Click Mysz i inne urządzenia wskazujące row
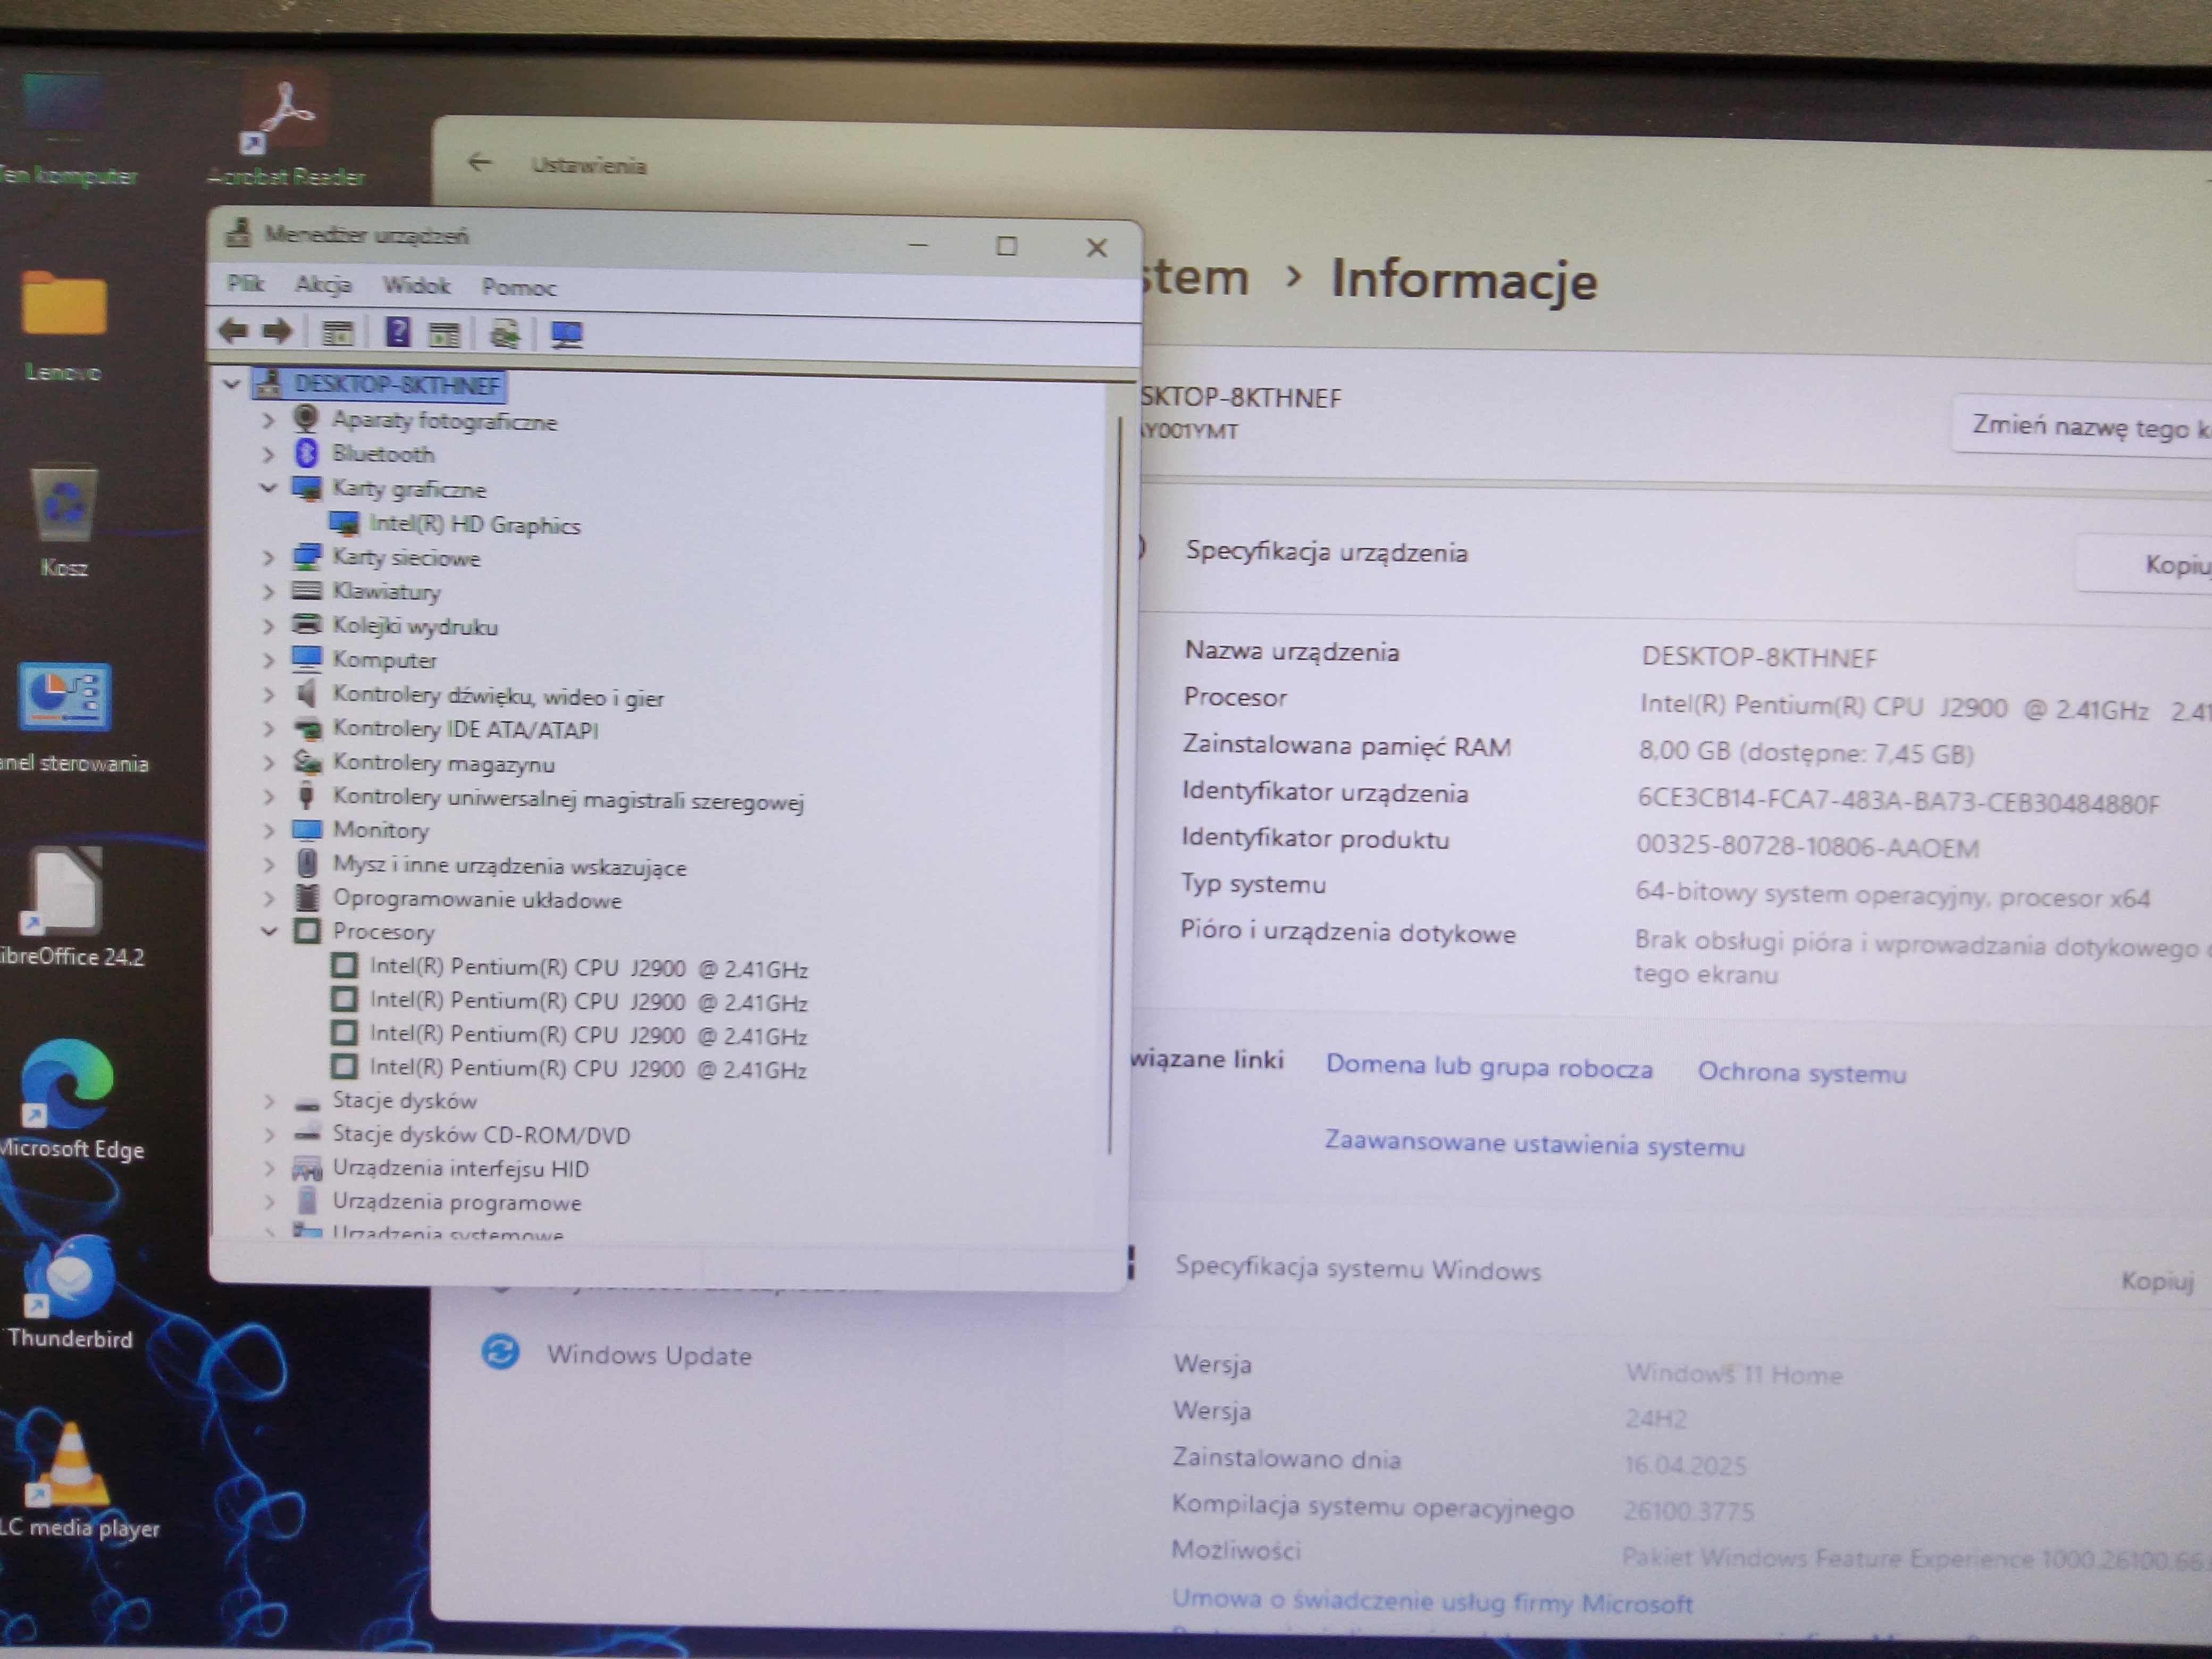Screen dimensions: 2212x1659 tap(509, 866)
